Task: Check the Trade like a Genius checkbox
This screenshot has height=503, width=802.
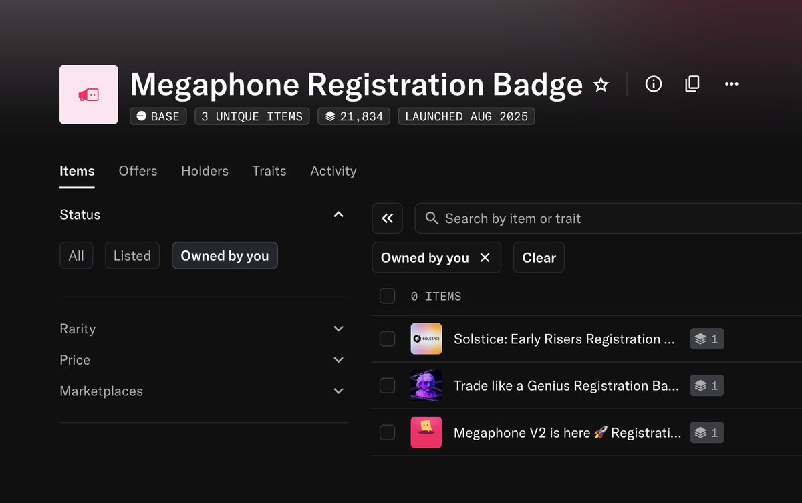Action: tap(387, 385)
